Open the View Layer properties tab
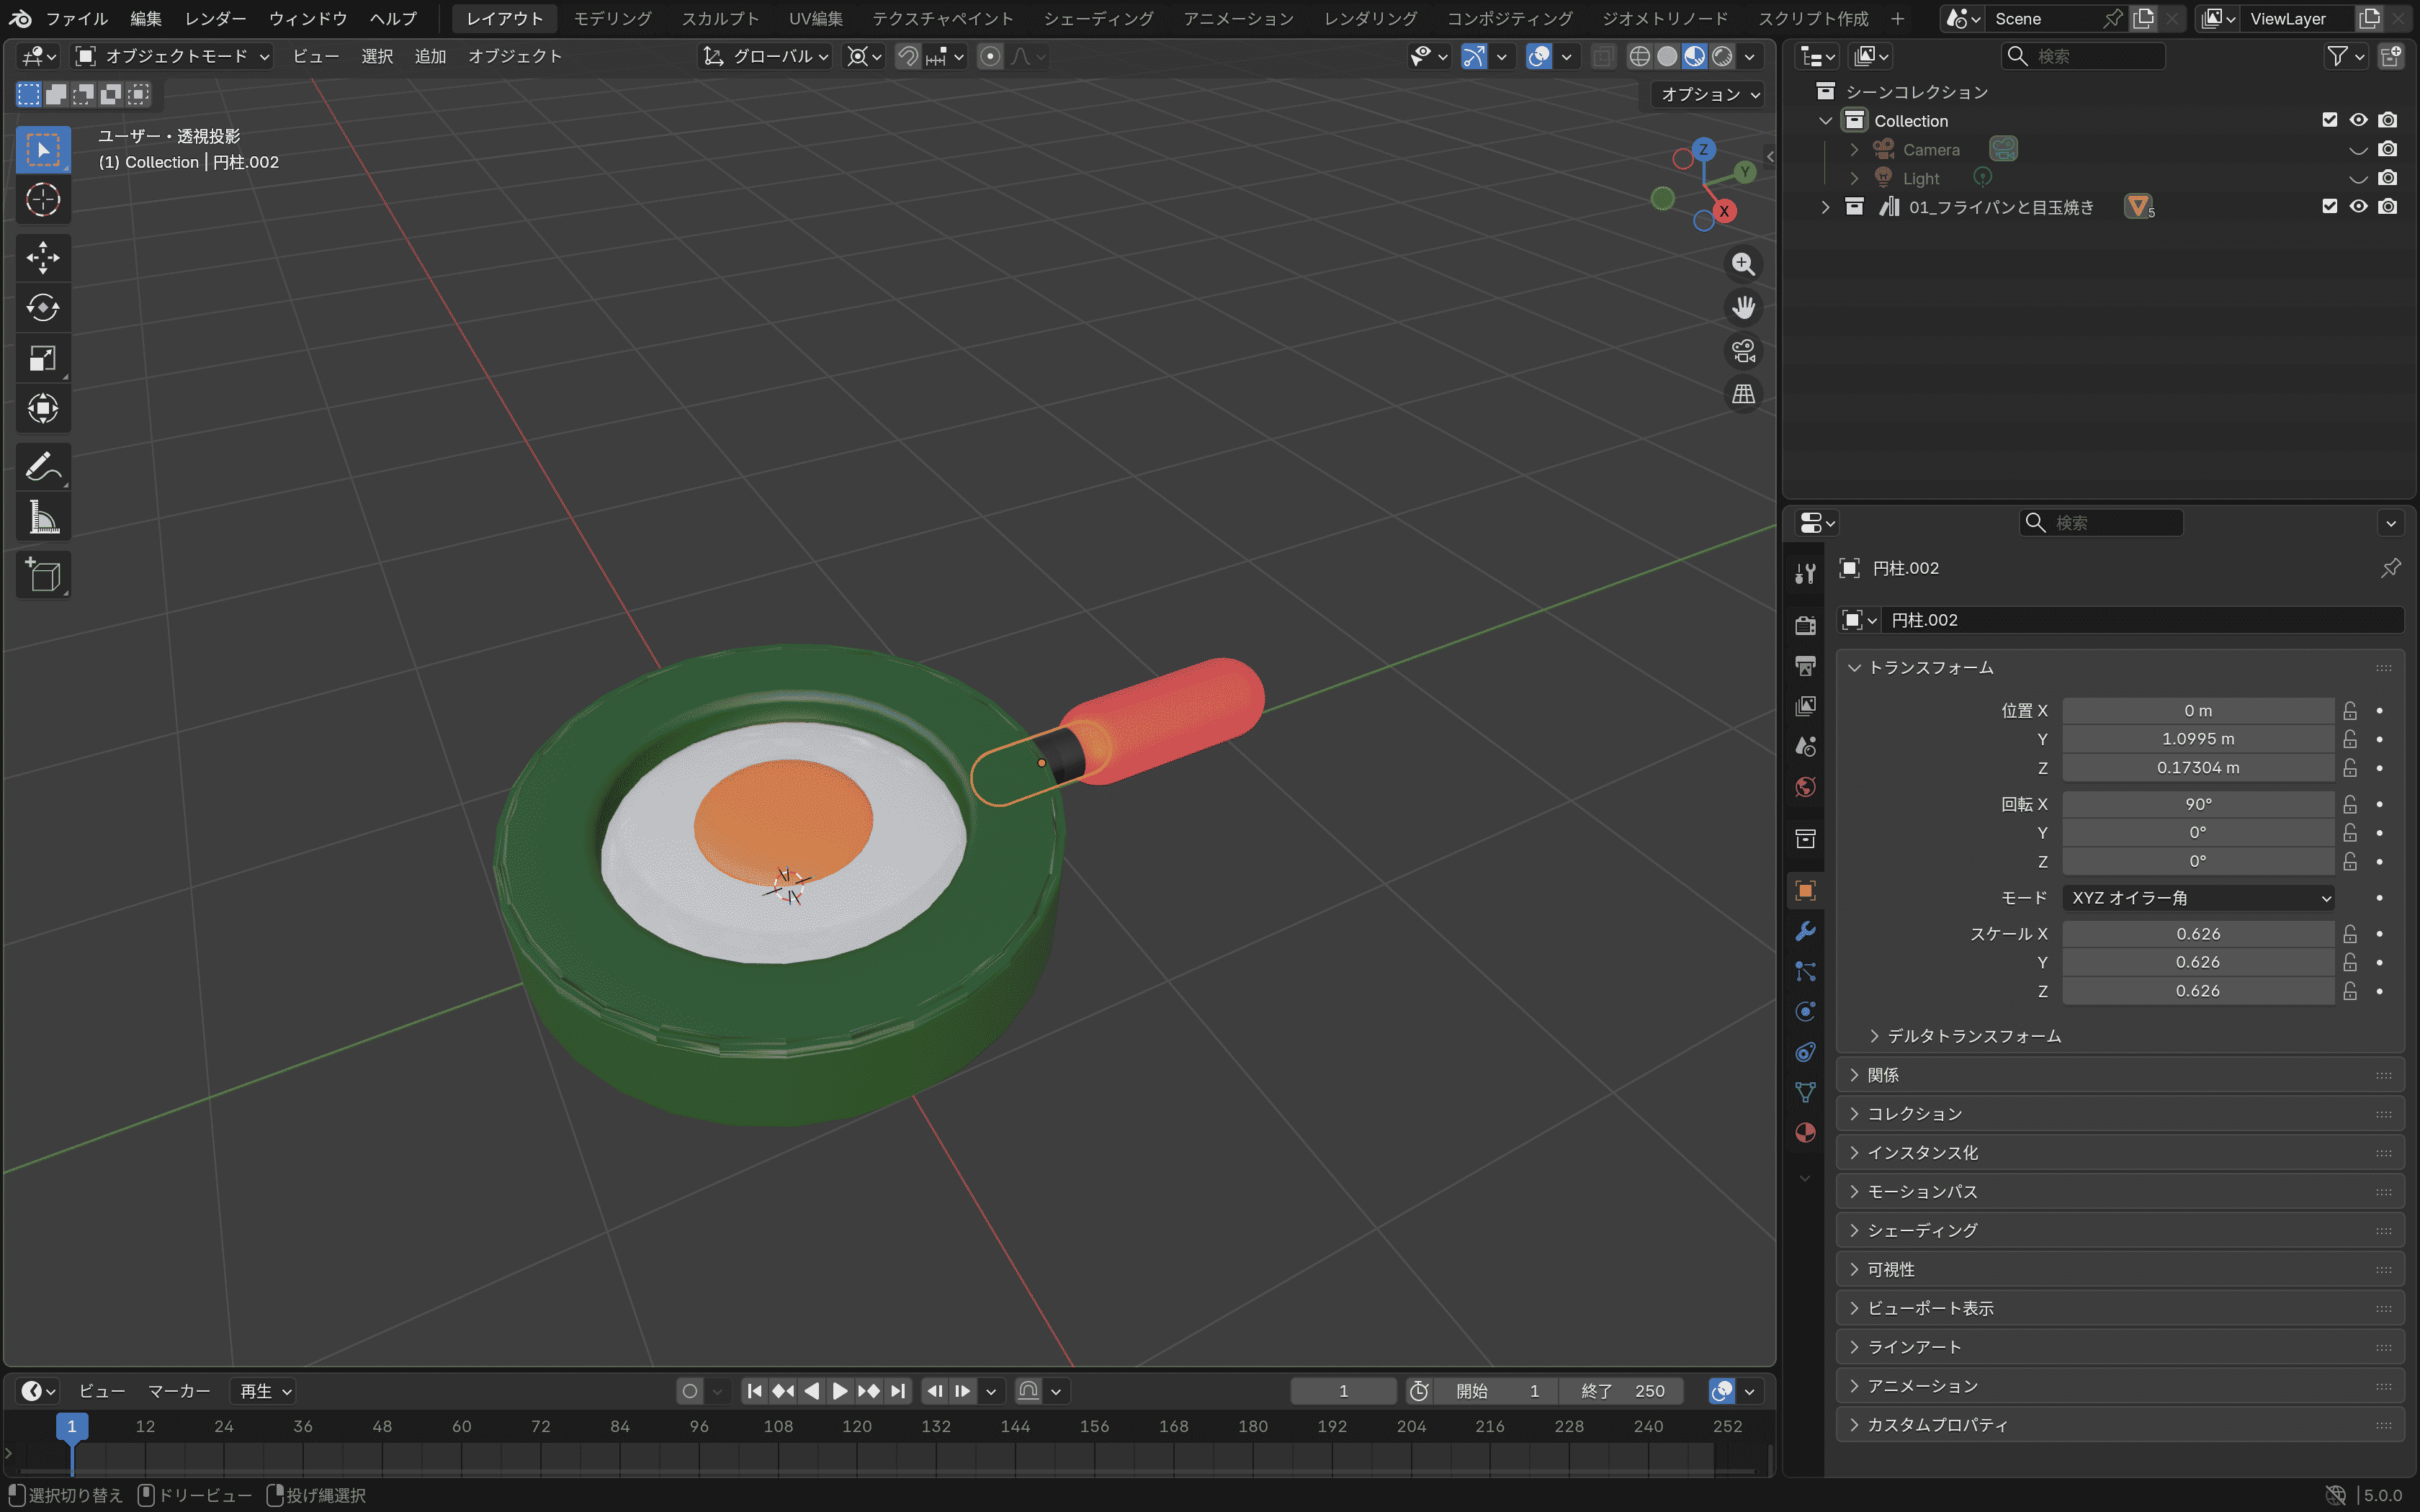Viewport: 2420px width, 1512px height. [x=1805, y=706]
